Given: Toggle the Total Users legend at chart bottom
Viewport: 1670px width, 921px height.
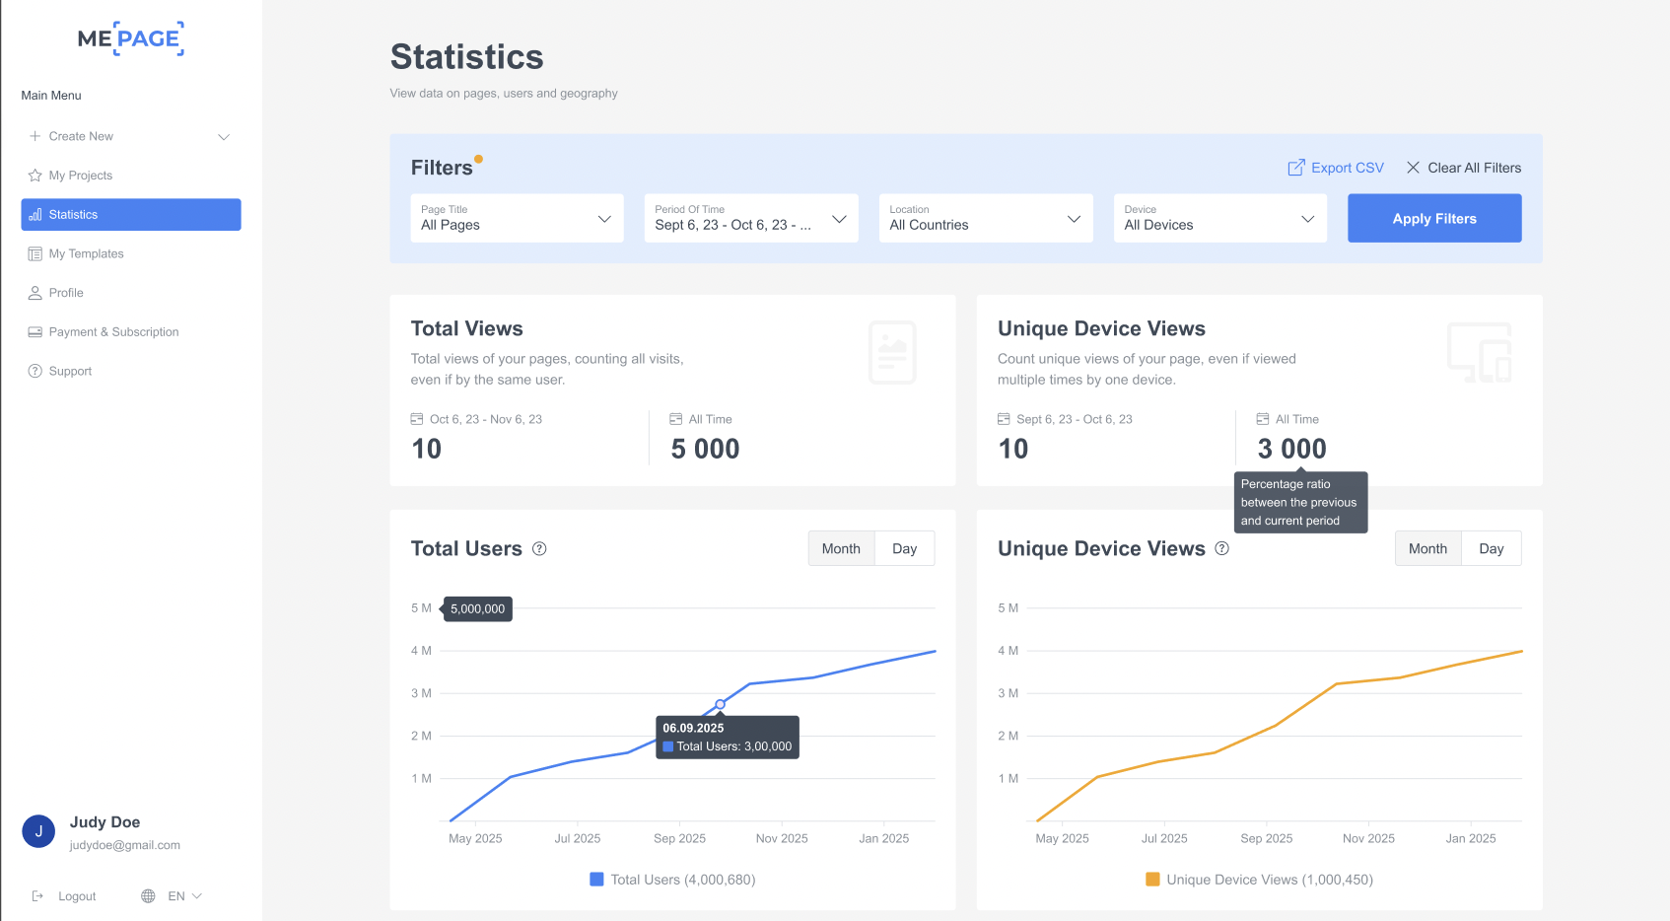Looking at the screenshot, I should coord(672,879).
